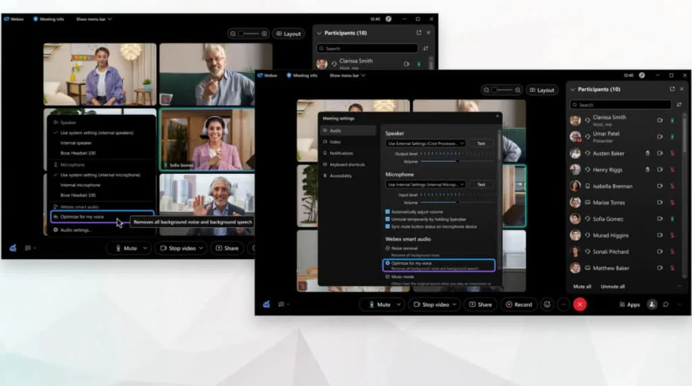Adjust speaker Volume slider in settings

(458, 161)
